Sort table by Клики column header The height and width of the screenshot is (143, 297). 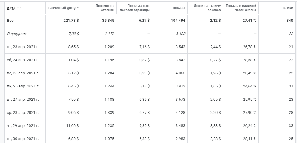(x=288, y=8)
